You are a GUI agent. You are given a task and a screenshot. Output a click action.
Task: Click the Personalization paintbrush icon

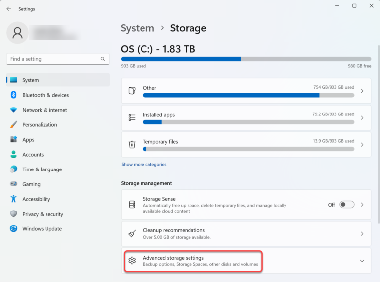14,125
